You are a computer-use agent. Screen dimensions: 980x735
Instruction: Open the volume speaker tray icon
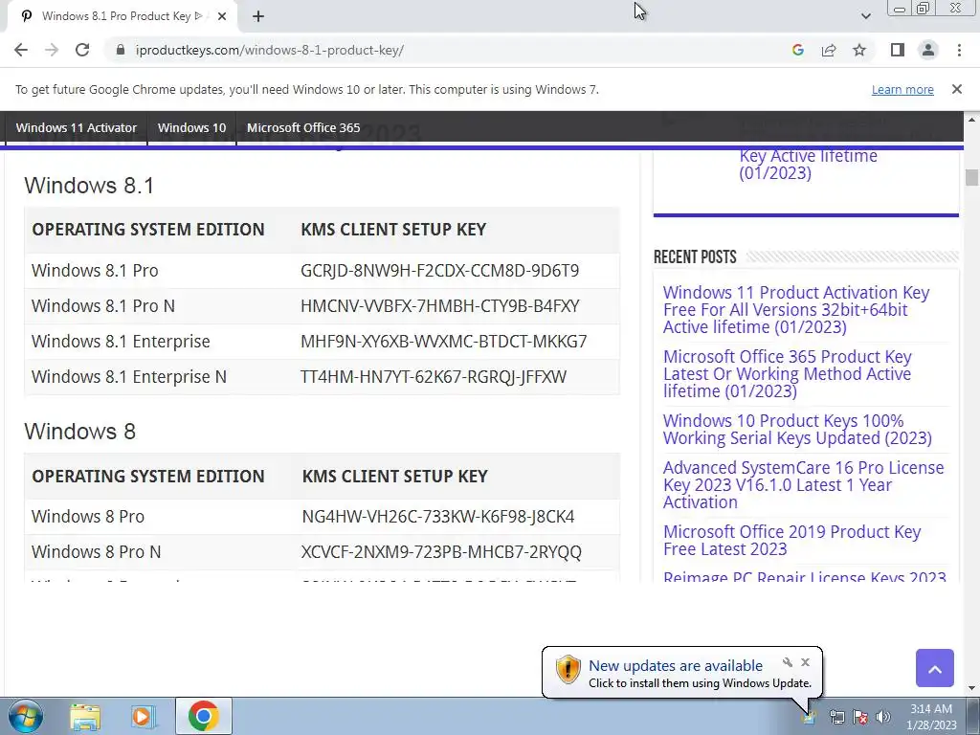click(x=883, y=718)
